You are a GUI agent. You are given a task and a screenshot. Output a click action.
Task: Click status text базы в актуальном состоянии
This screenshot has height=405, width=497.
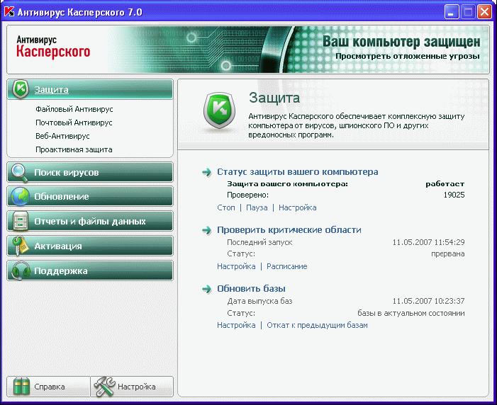click(411, 314)
